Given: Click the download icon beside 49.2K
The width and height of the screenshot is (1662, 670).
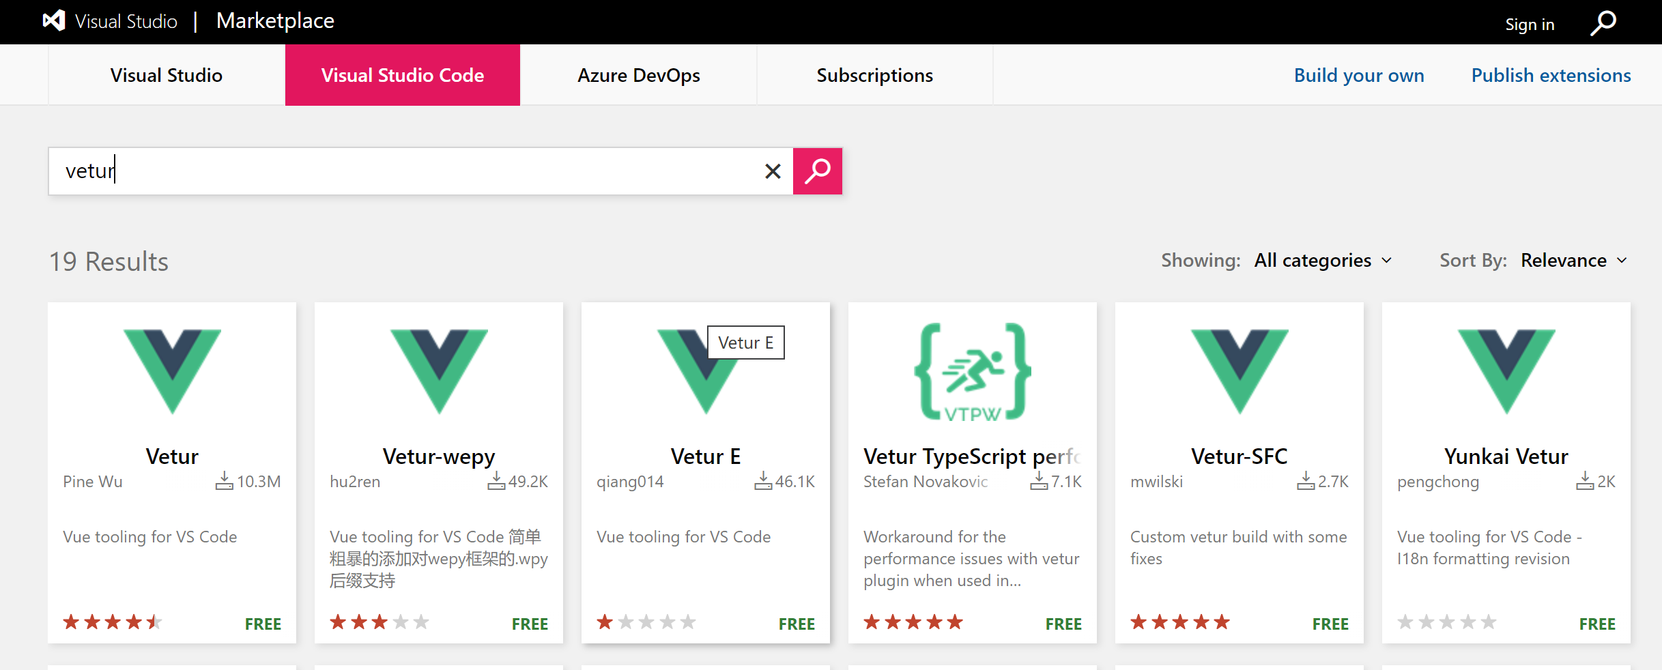Looking at the screenshot, I should tap(496, 480).
